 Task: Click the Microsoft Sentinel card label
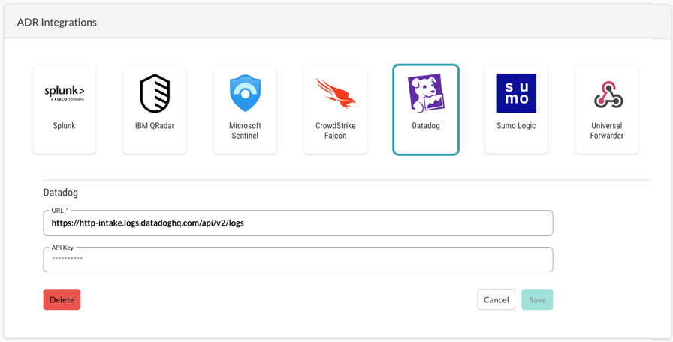point(245,130)
